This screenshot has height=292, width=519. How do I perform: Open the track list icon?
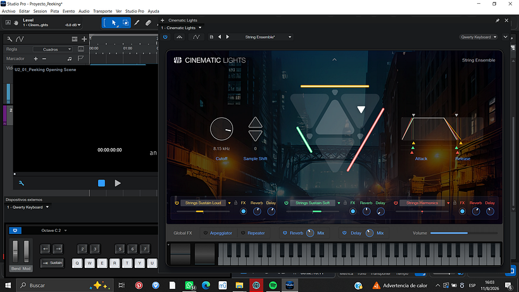(75, 39)
